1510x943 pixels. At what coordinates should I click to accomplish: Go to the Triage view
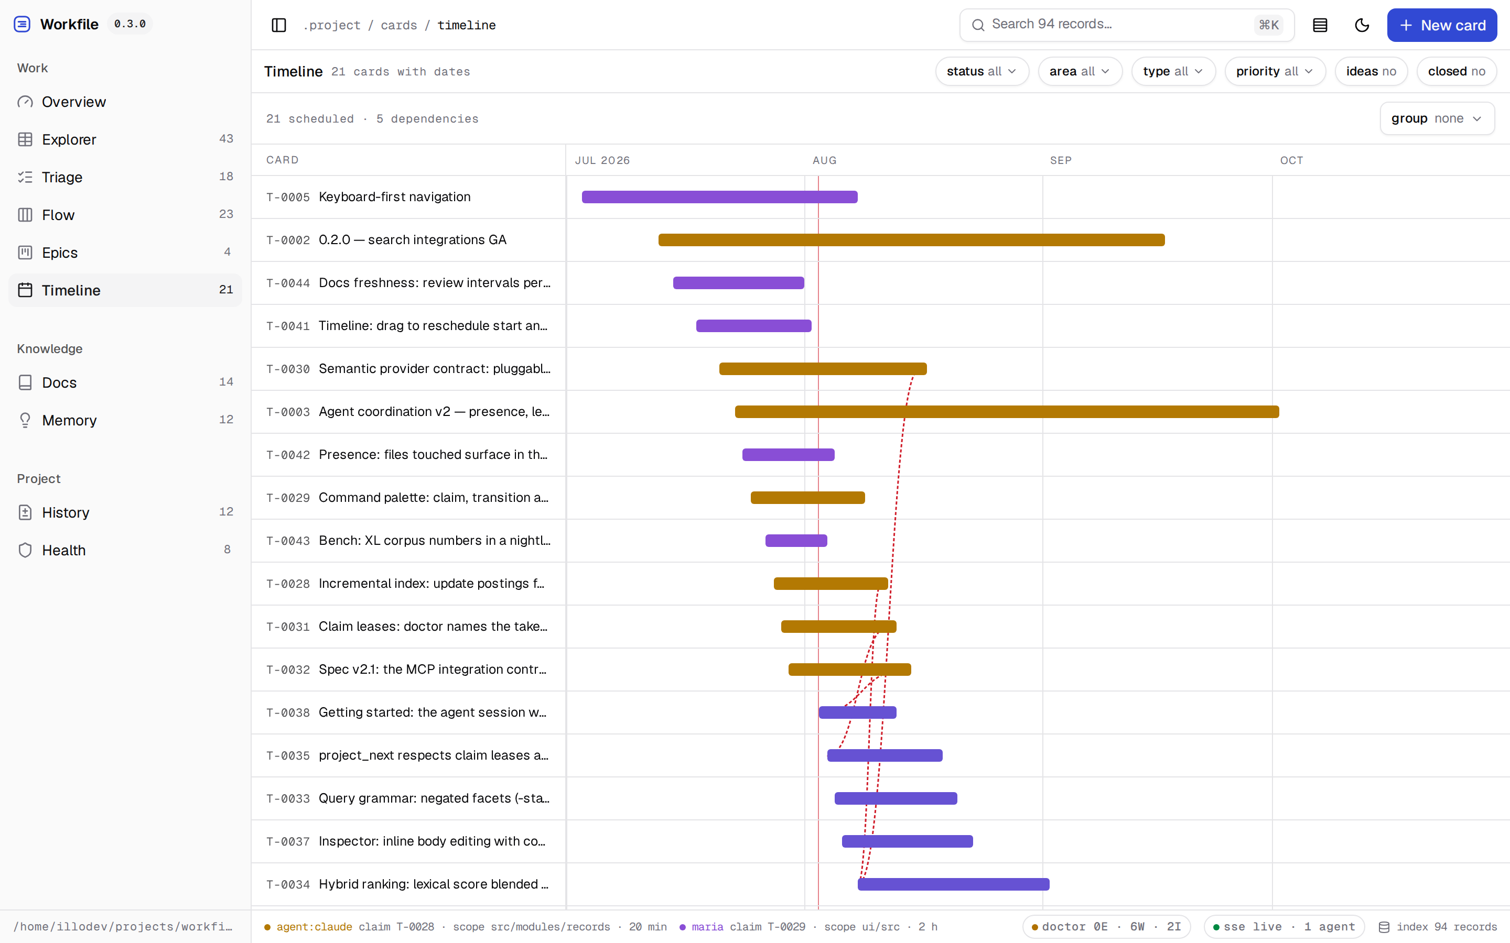[125, 177]
